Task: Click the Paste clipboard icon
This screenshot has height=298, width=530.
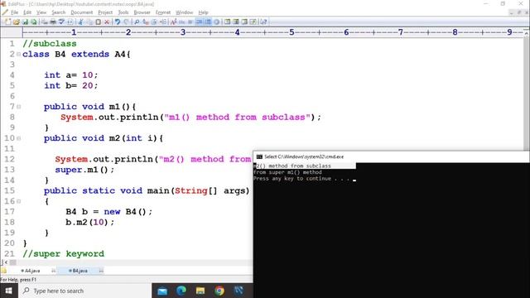Action: tap(98, 22)
